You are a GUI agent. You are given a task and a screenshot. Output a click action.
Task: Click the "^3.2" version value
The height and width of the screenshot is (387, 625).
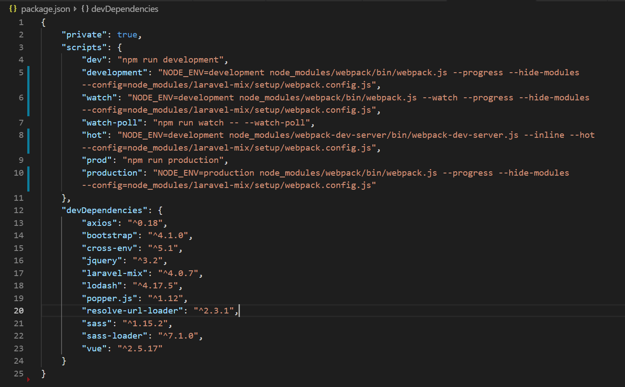(x=148, y=261)
